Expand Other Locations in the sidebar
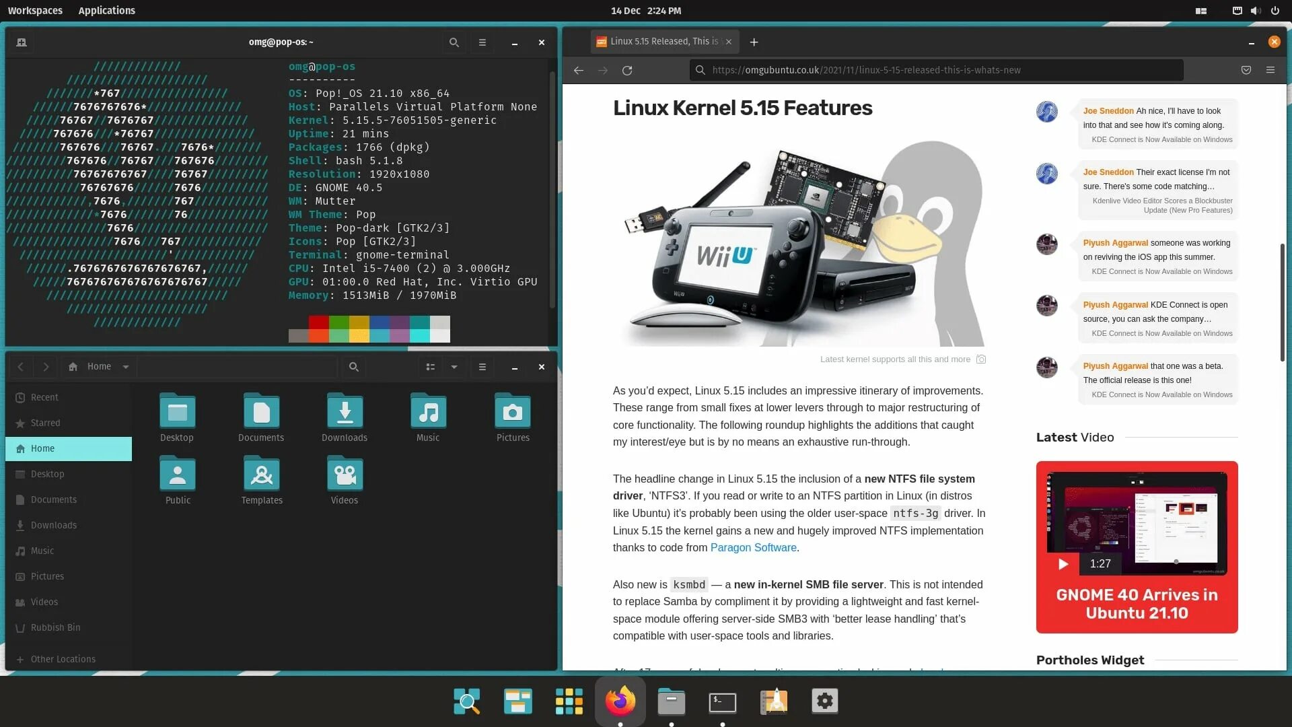This screenshot has width=1292, height=727. tap(63, 659)
